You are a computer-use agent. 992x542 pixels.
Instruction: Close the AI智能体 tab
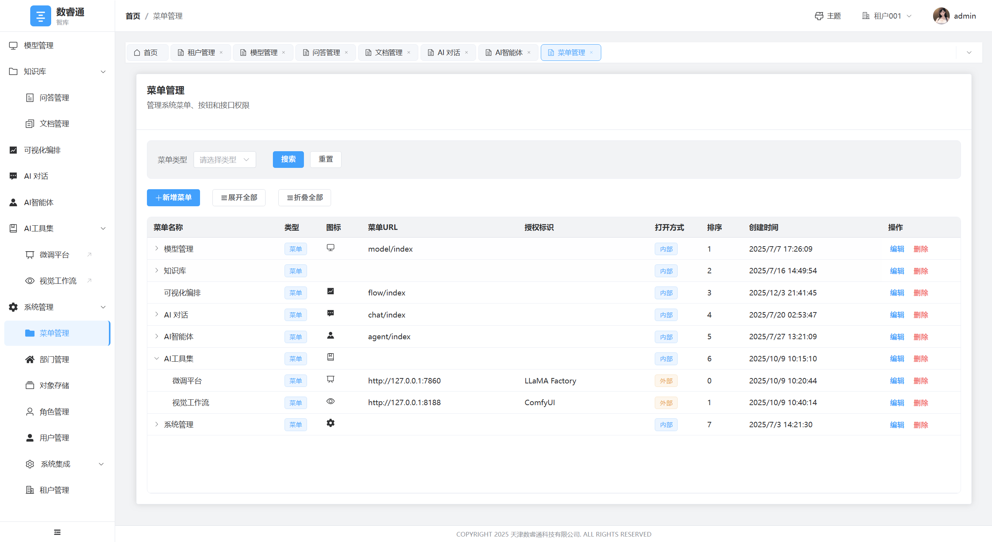pos(529,53)
